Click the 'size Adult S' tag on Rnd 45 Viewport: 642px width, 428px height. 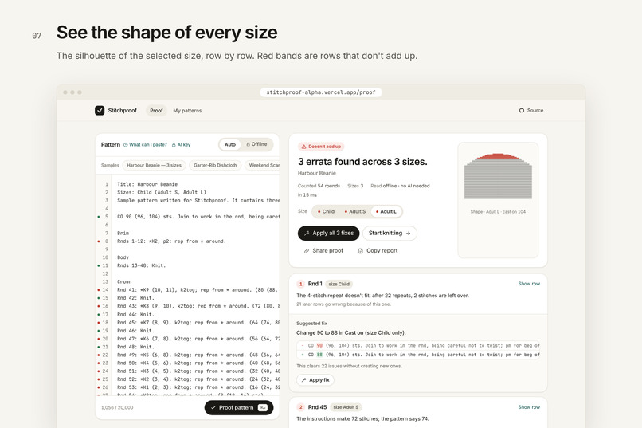pos(346,407)
